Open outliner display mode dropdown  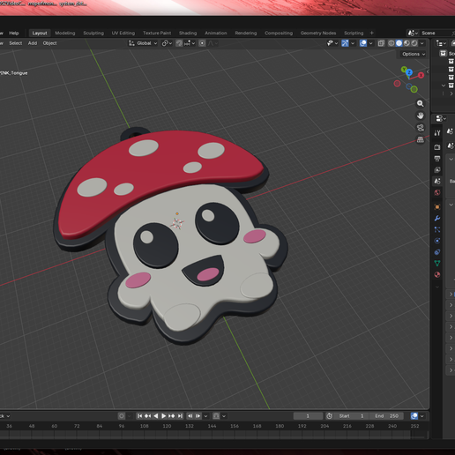click(x=441, y=43)
